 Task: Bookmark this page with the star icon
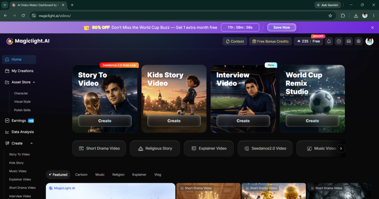(x=330, y=16)
